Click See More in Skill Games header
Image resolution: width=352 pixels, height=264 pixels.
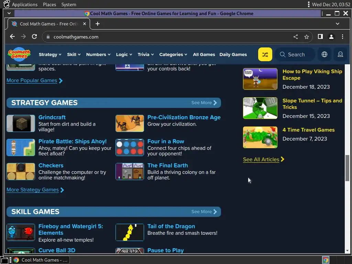[x=204, y=211]
